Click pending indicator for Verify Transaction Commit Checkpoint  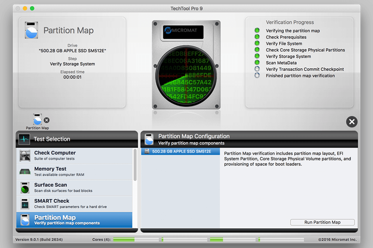point(257,69)
